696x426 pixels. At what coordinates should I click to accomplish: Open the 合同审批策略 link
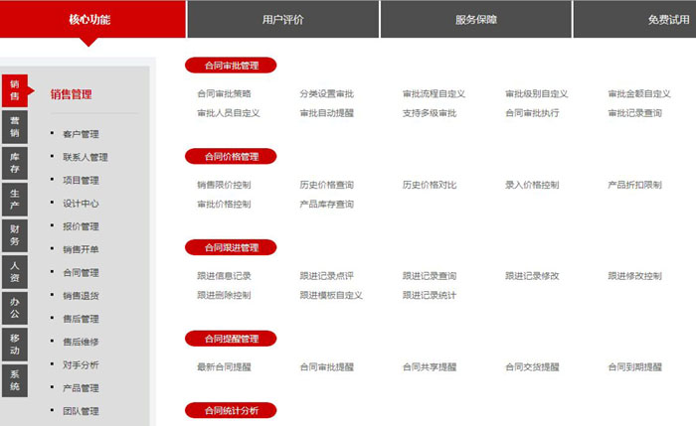(224, 94)
